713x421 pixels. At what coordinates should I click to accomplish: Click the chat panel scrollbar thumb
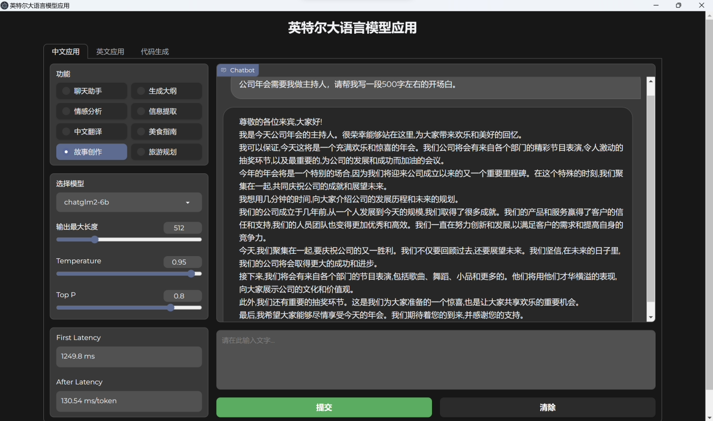[x=651, y=199]
